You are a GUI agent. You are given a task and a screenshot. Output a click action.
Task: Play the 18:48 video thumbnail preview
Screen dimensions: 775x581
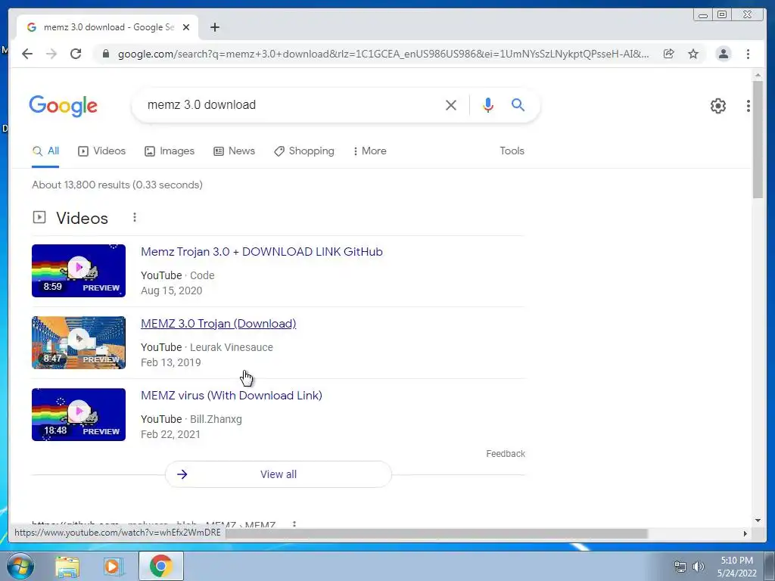[x=79, y=415]
